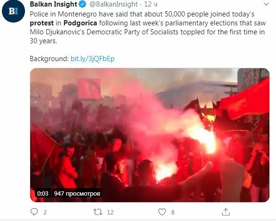Open the Balkan Insight profile avatar
Image resolution: width=276 pixels, height=221 pixels.
coord(13,11)
